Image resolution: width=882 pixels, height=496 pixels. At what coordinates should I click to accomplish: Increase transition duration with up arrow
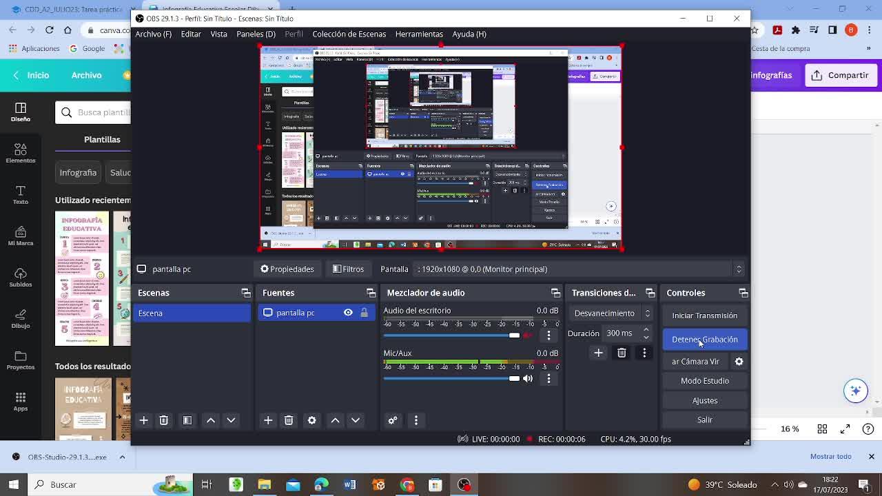[x=646, y=330]
